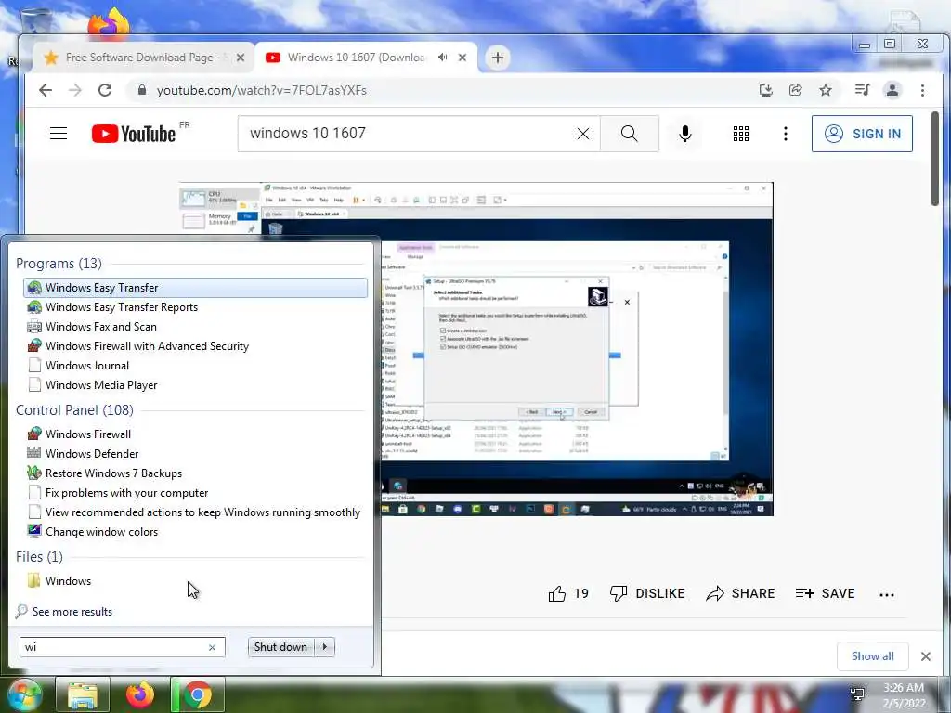Open more video actions ellipsis
Viewport: 951px width, 713px height.
[x=887, y=595]
